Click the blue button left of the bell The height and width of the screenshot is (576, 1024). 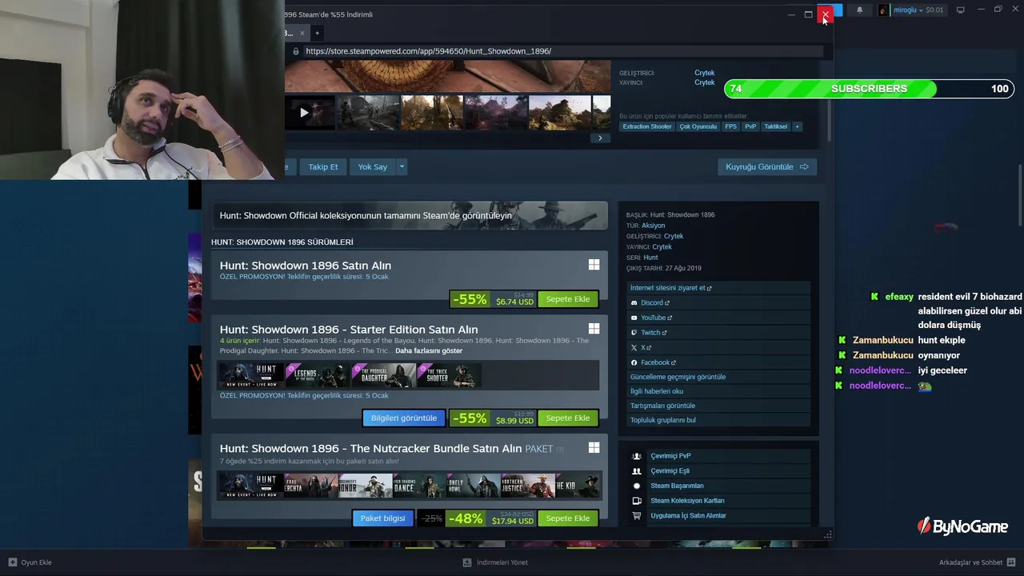[x=837, y=10]
